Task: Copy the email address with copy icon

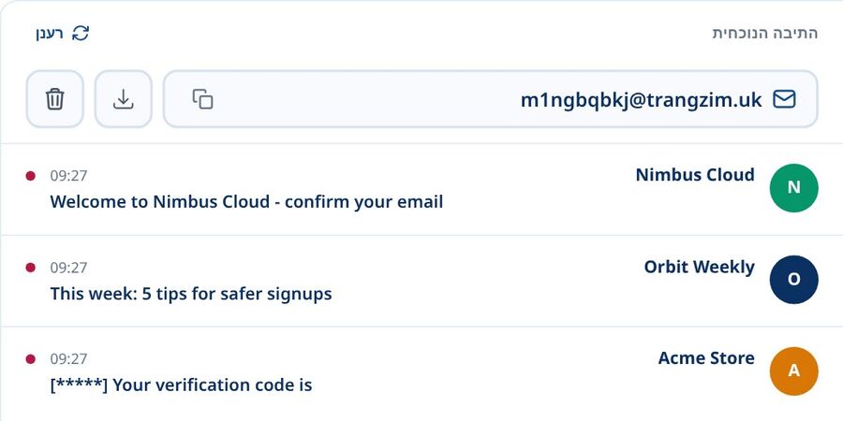Action: pos(202,99)
